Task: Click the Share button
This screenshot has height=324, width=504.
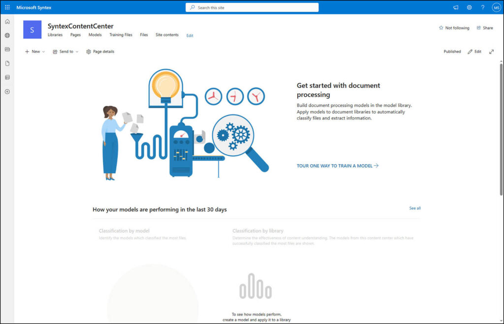Action: point(485,28)
